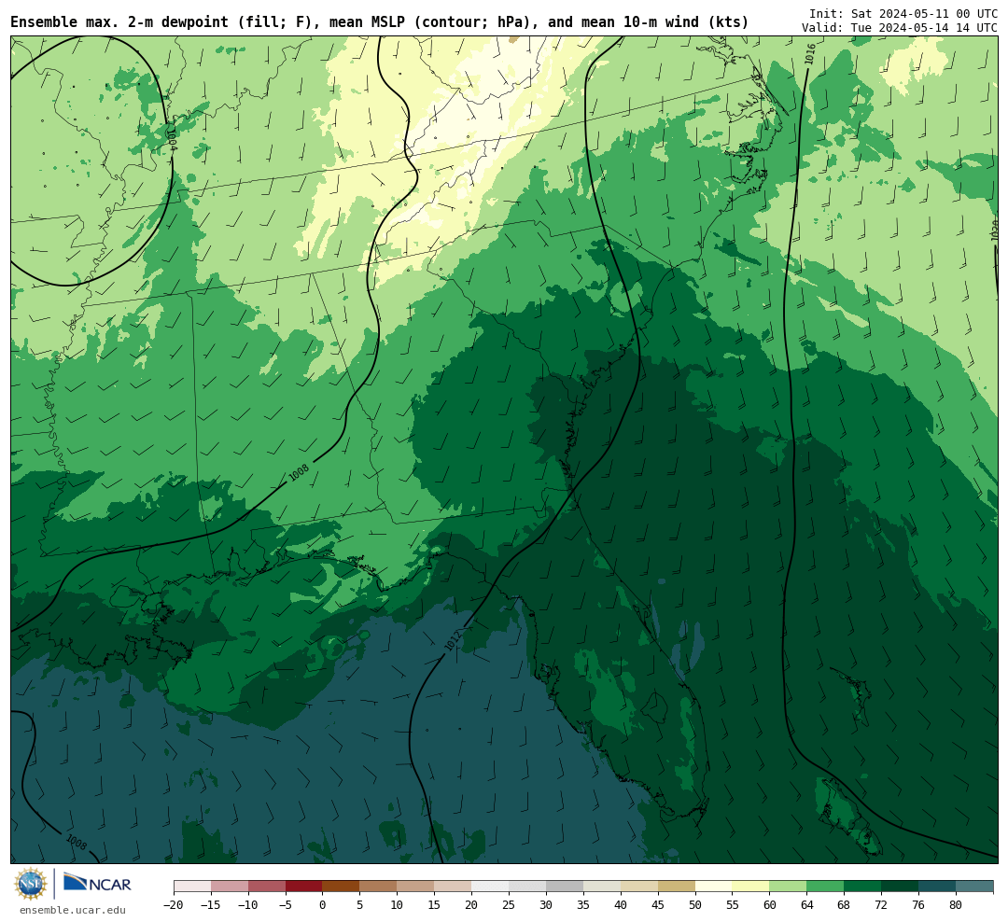The height and width of the screenshot is (922, 1008).
Task: Click the colorbar tick label 80
Action: tap(956, 905)
